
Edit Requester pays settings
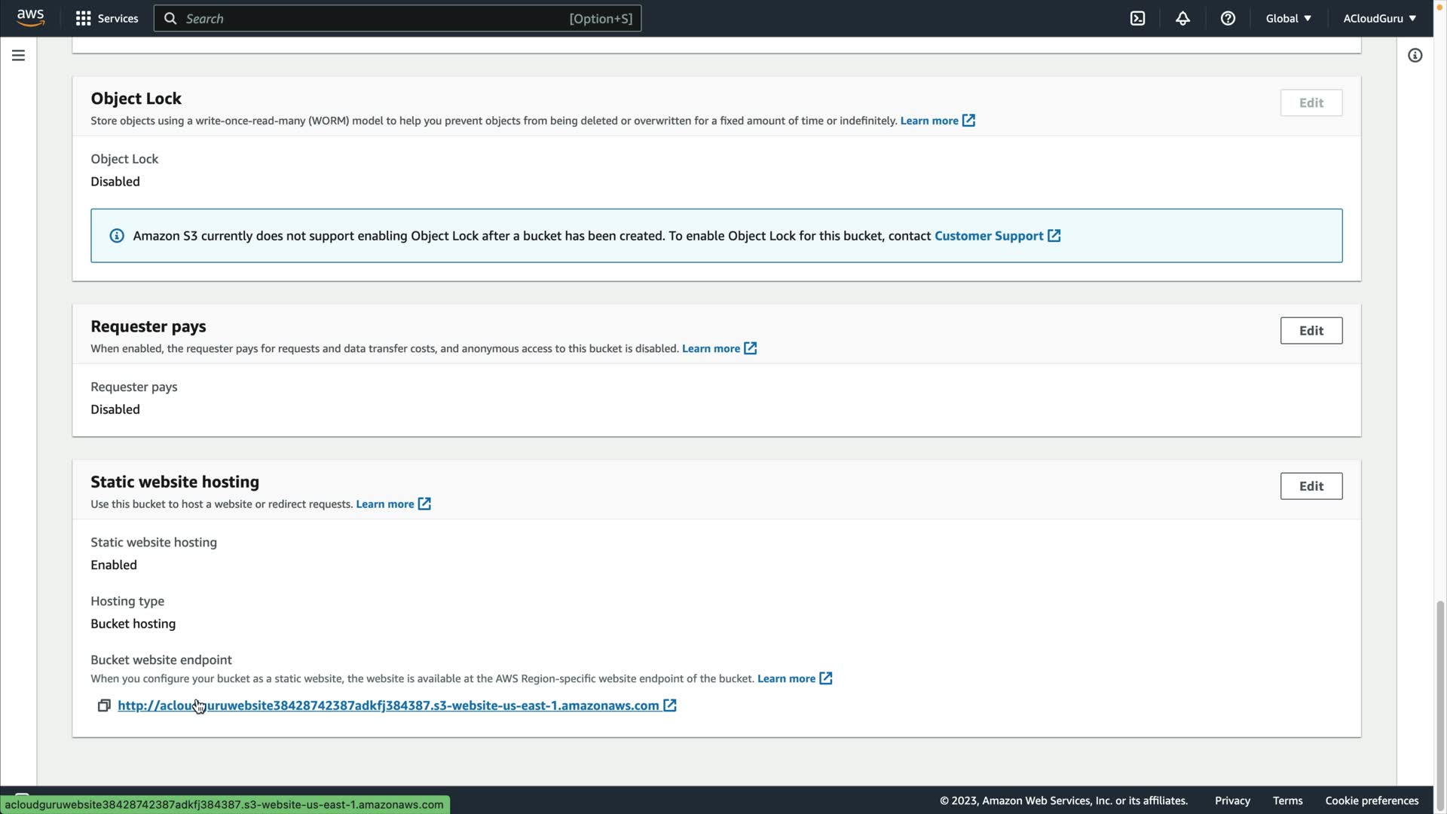(1311, 331)
